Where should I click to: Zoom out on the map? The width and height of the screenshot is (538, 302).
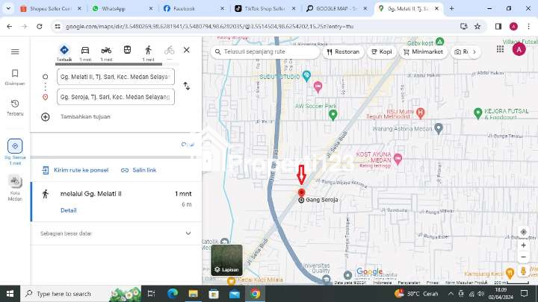tap(523, 257)
